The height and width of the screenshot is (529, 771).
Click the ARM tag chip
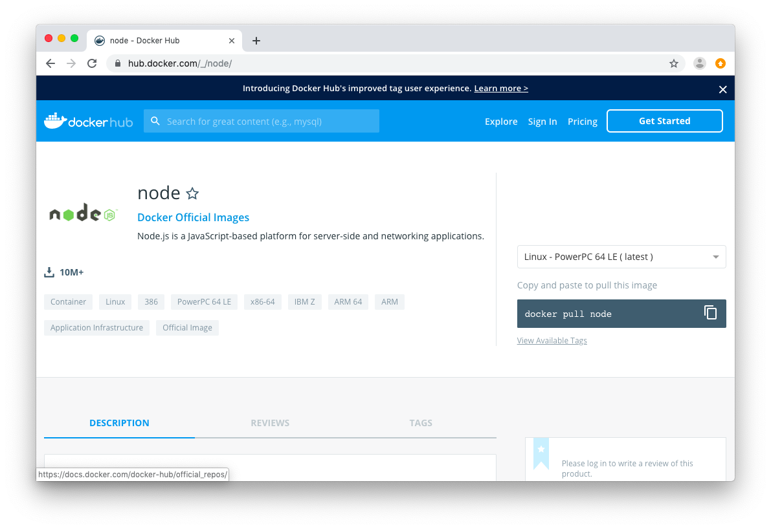pos(390,301)
